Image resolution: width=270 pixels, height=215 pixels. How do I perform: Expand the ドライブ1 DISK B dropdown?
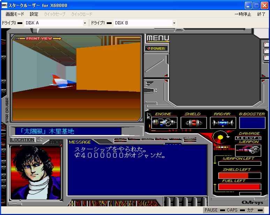[x=174, y=23]
